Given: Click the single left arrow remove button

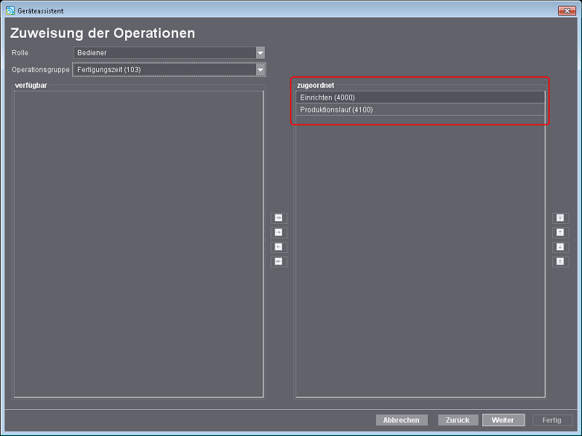Looking at the screenshot, I should (x=279, y=247).
